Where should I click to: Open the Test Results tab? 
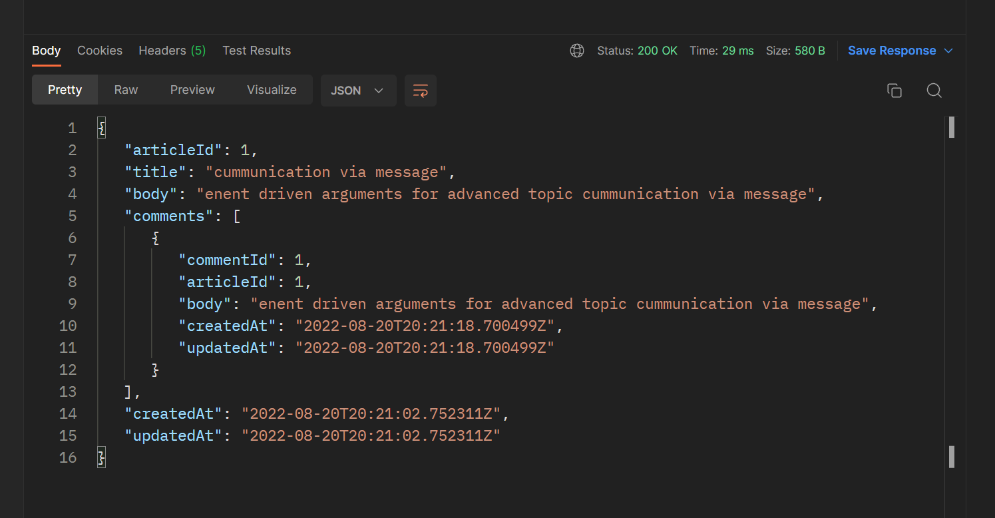tap(257, 51)
